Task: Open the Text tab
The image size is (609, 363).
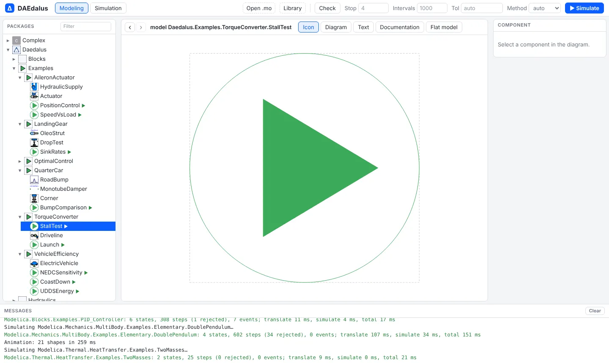Action: pos(363,27)
